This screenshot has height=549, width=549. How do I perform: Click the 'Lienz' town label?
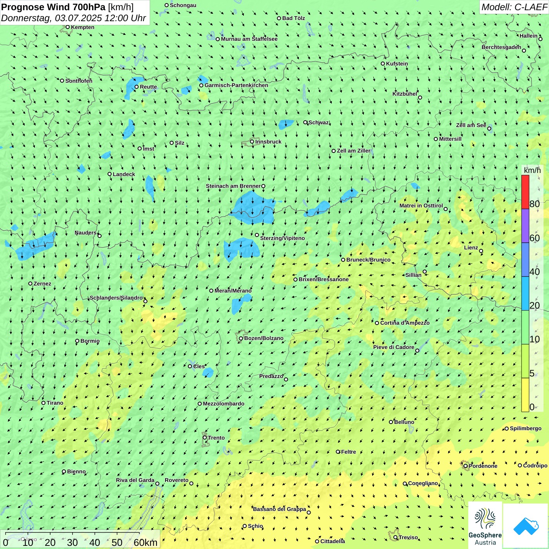point(471,247)
